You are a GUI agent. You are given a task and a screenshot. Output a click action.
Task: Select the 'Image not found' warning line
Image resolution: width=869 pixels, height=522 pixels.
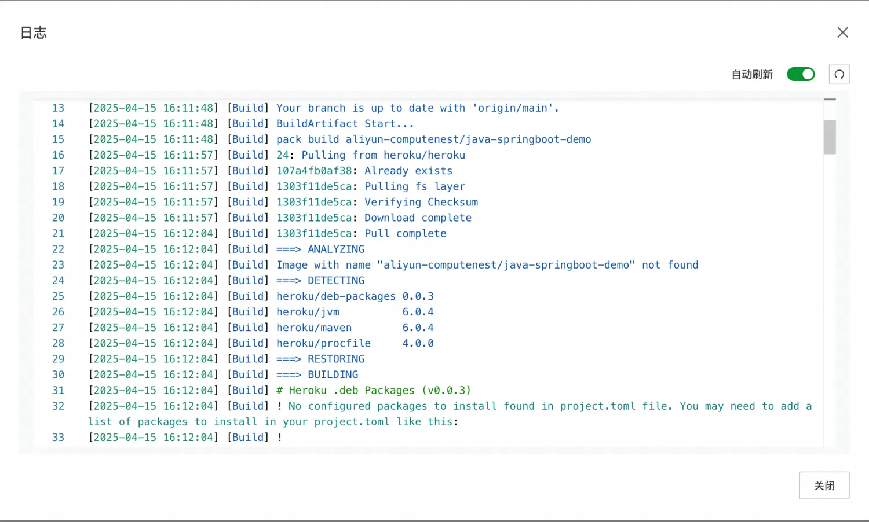(487, 264)
